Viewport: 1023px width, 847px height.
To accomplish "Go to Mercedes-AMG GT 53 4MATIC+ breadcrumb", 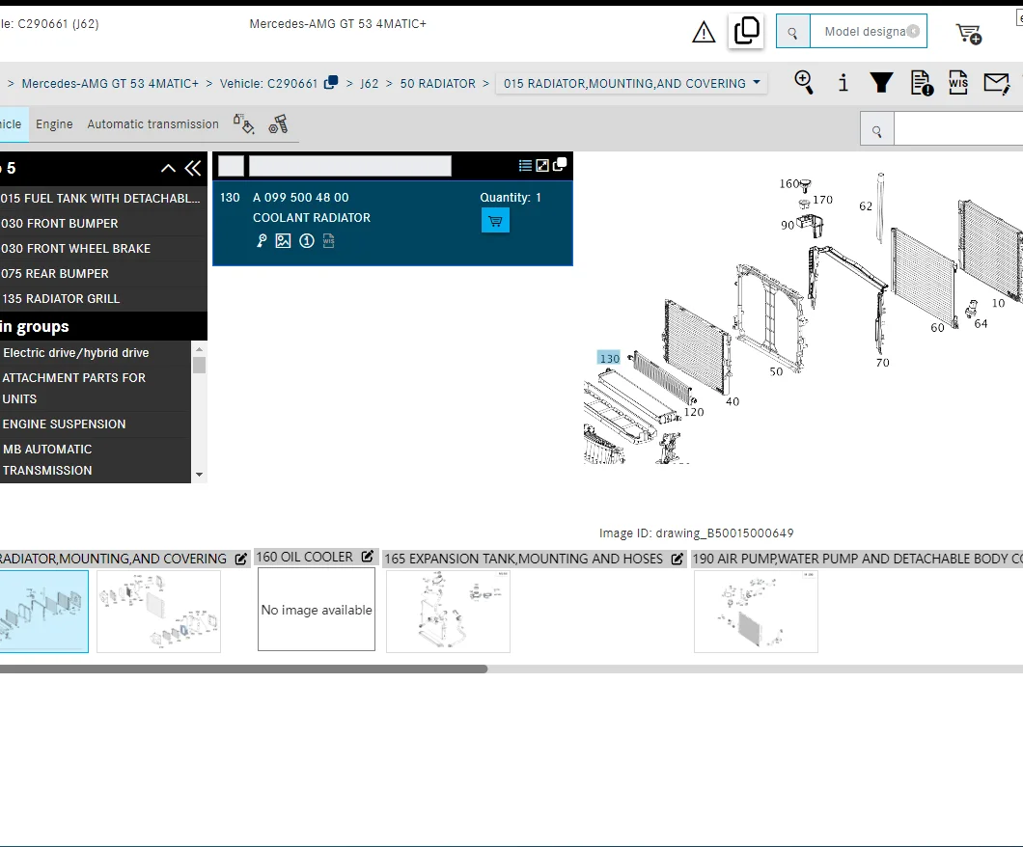I will 110,84.
